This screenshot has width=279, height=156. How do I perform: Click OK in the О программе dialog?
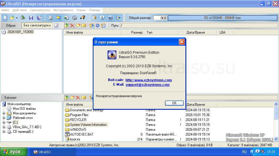175,103
